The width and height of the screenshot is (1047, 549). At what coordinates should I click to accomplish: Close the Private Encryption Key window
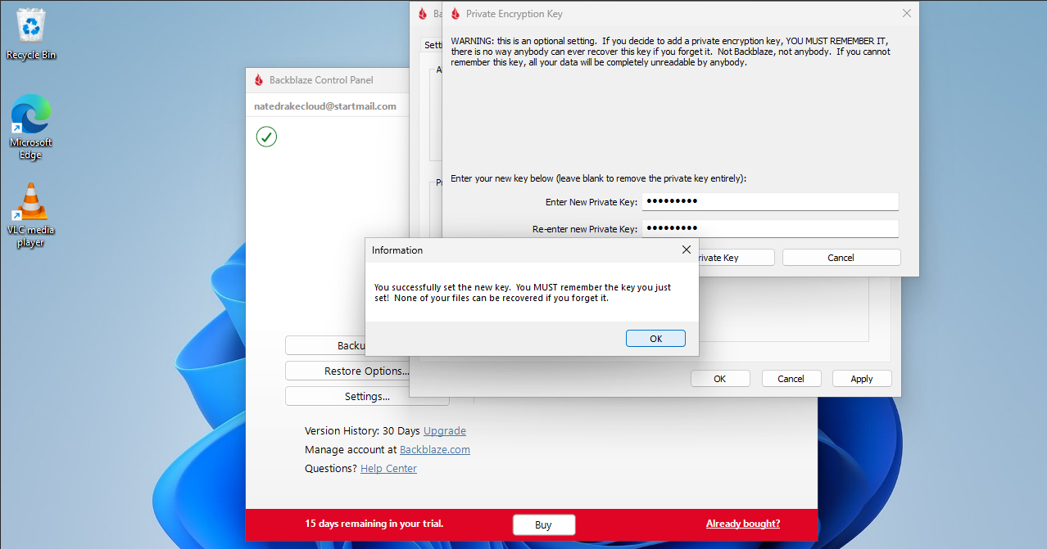[906, 14]
